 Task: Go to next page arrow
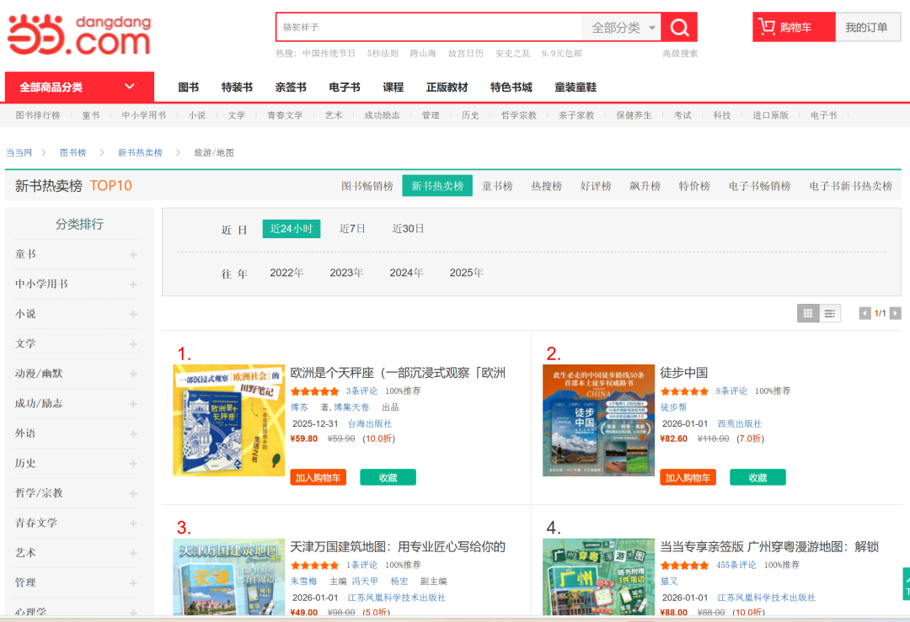point(896,314)
